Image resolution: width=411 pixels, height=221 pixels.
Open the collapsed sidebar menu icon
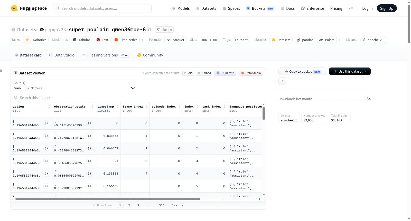(1, 71)
